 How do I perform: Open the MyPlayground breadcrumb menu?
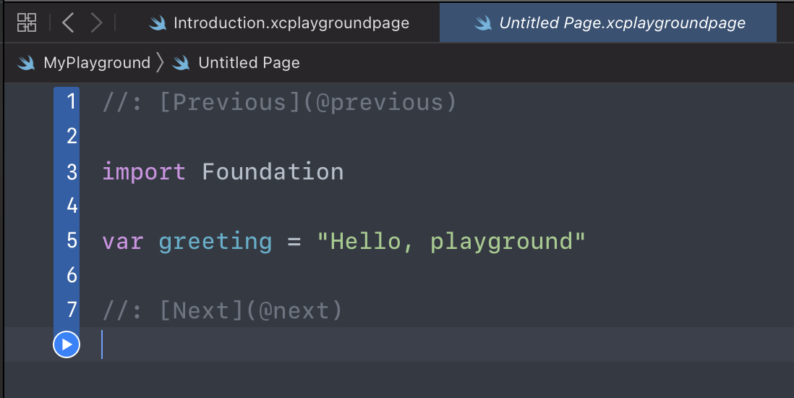pyautogui.click(x=97, y=63)
